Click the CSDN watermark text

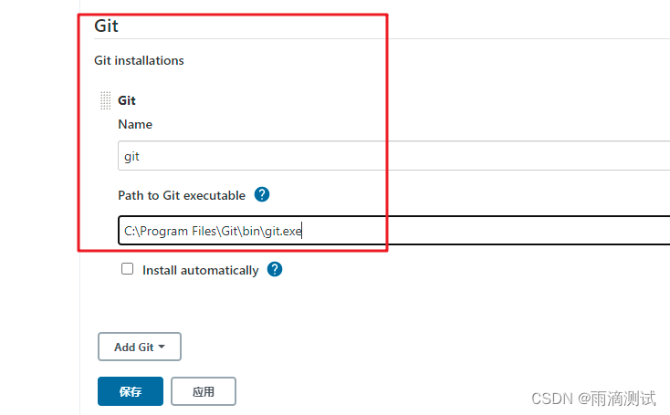[x=593, y=399]
